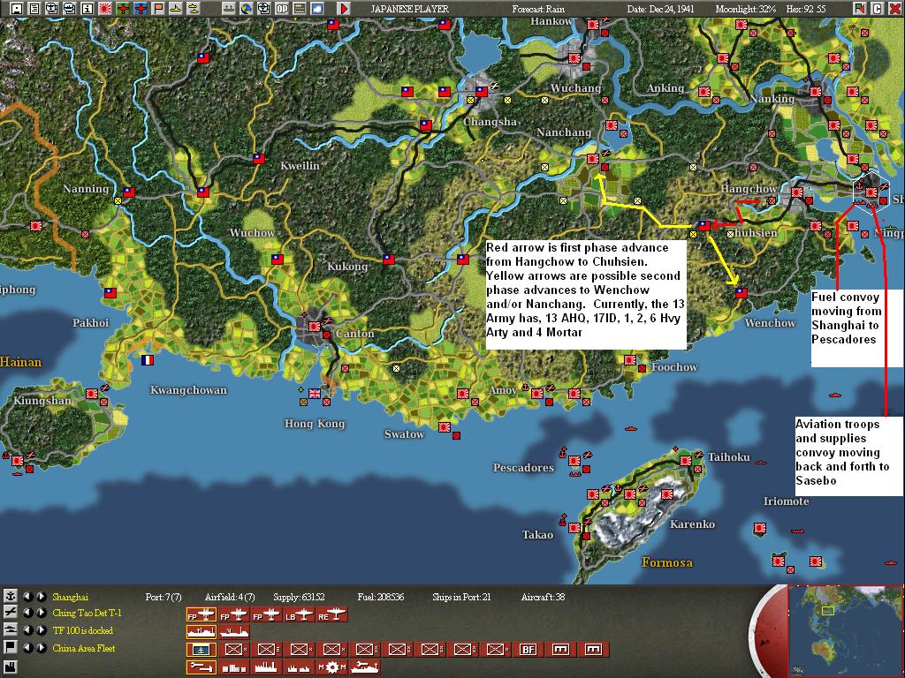Click the ship icon beside TF 100

[10, 629]
